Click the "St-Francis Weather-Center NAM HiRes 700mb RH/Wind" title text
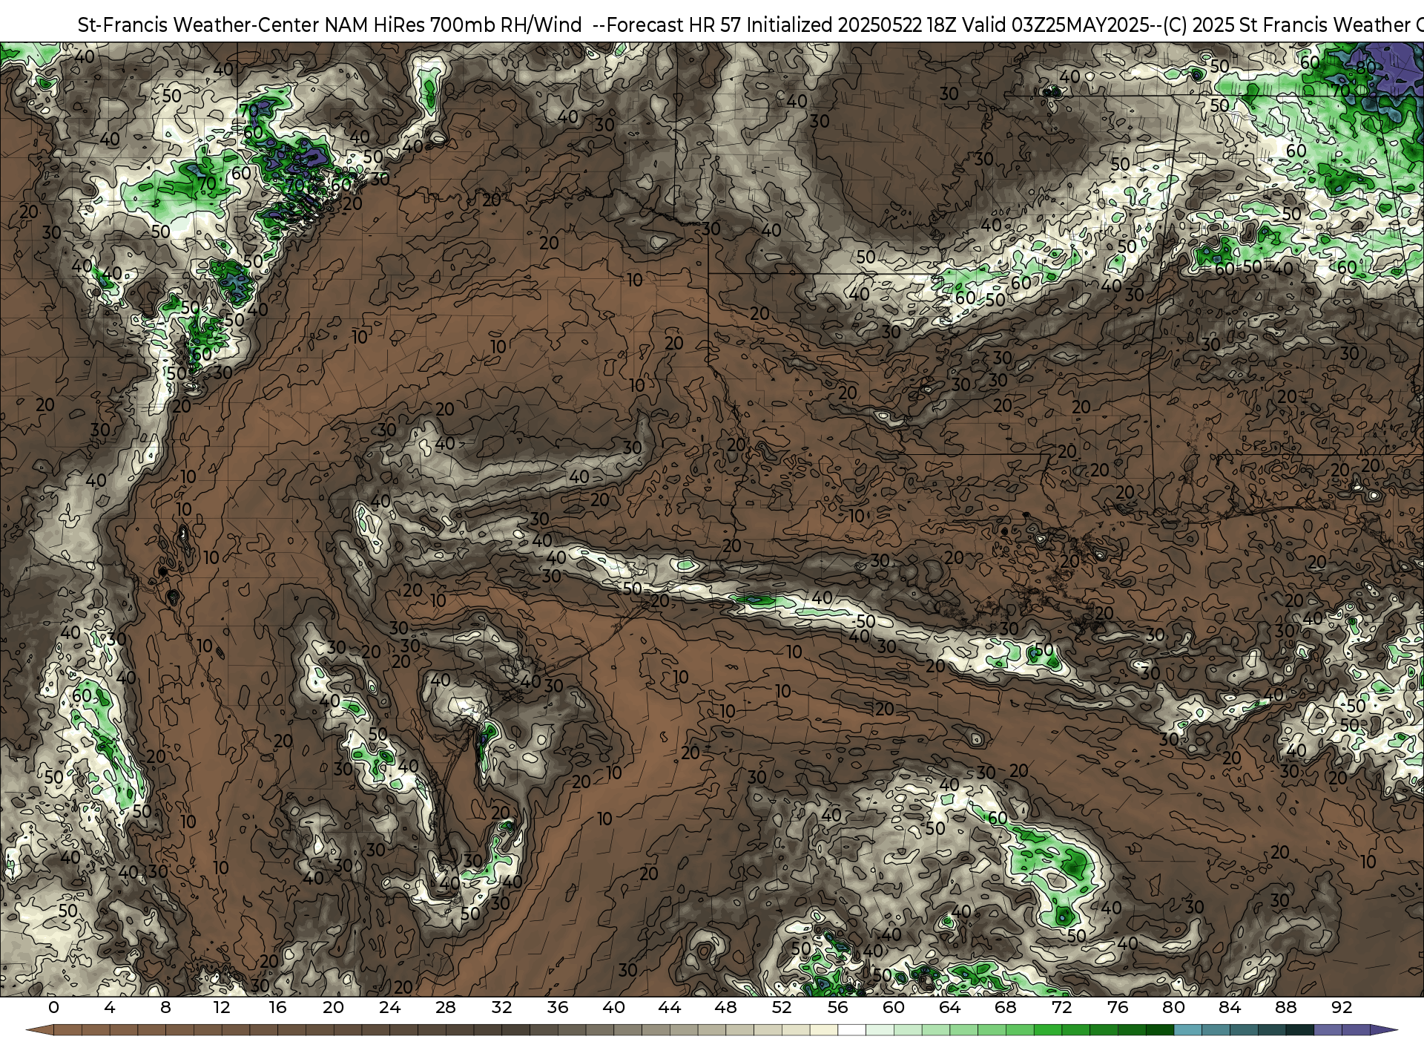This screenshot has height=1039, width=1424. click(x=329, y=25)
